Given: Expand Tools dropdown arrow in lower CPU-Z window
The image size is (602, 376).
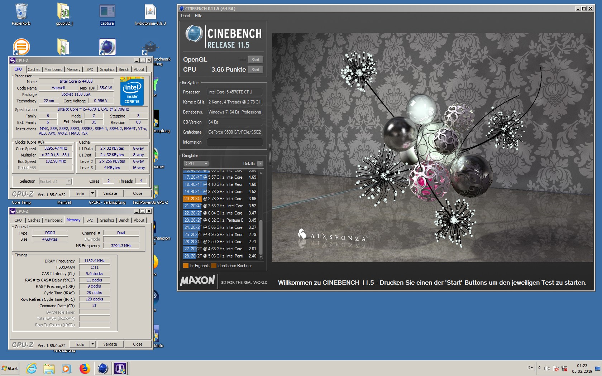Looking at the screenshot, I should [x=92, y=344].
